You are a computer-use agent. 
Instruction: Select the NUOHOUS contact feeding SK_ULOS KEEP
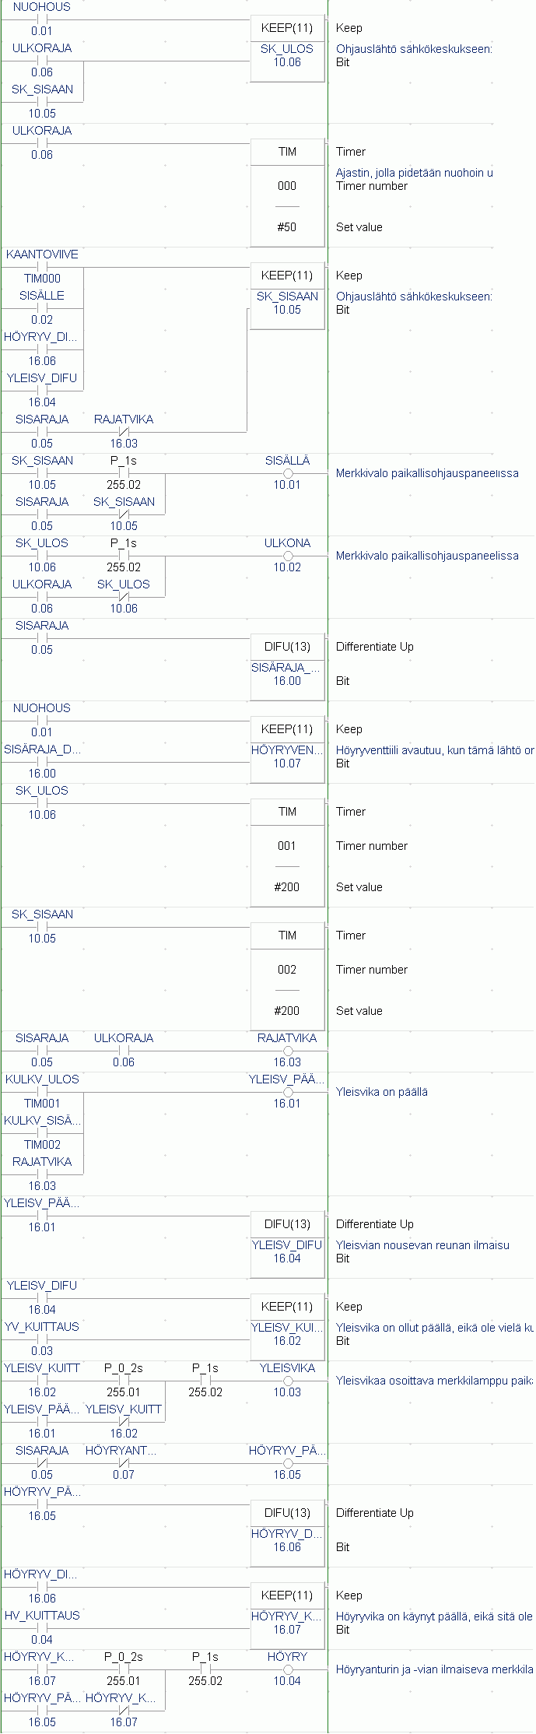(42, 20)
